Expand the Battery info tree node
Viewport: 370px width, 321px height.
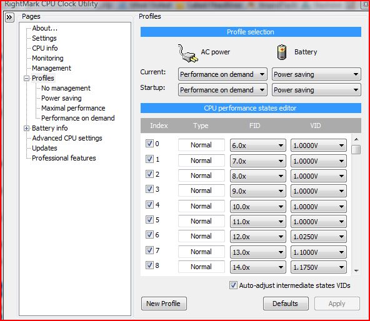(27, 128)
